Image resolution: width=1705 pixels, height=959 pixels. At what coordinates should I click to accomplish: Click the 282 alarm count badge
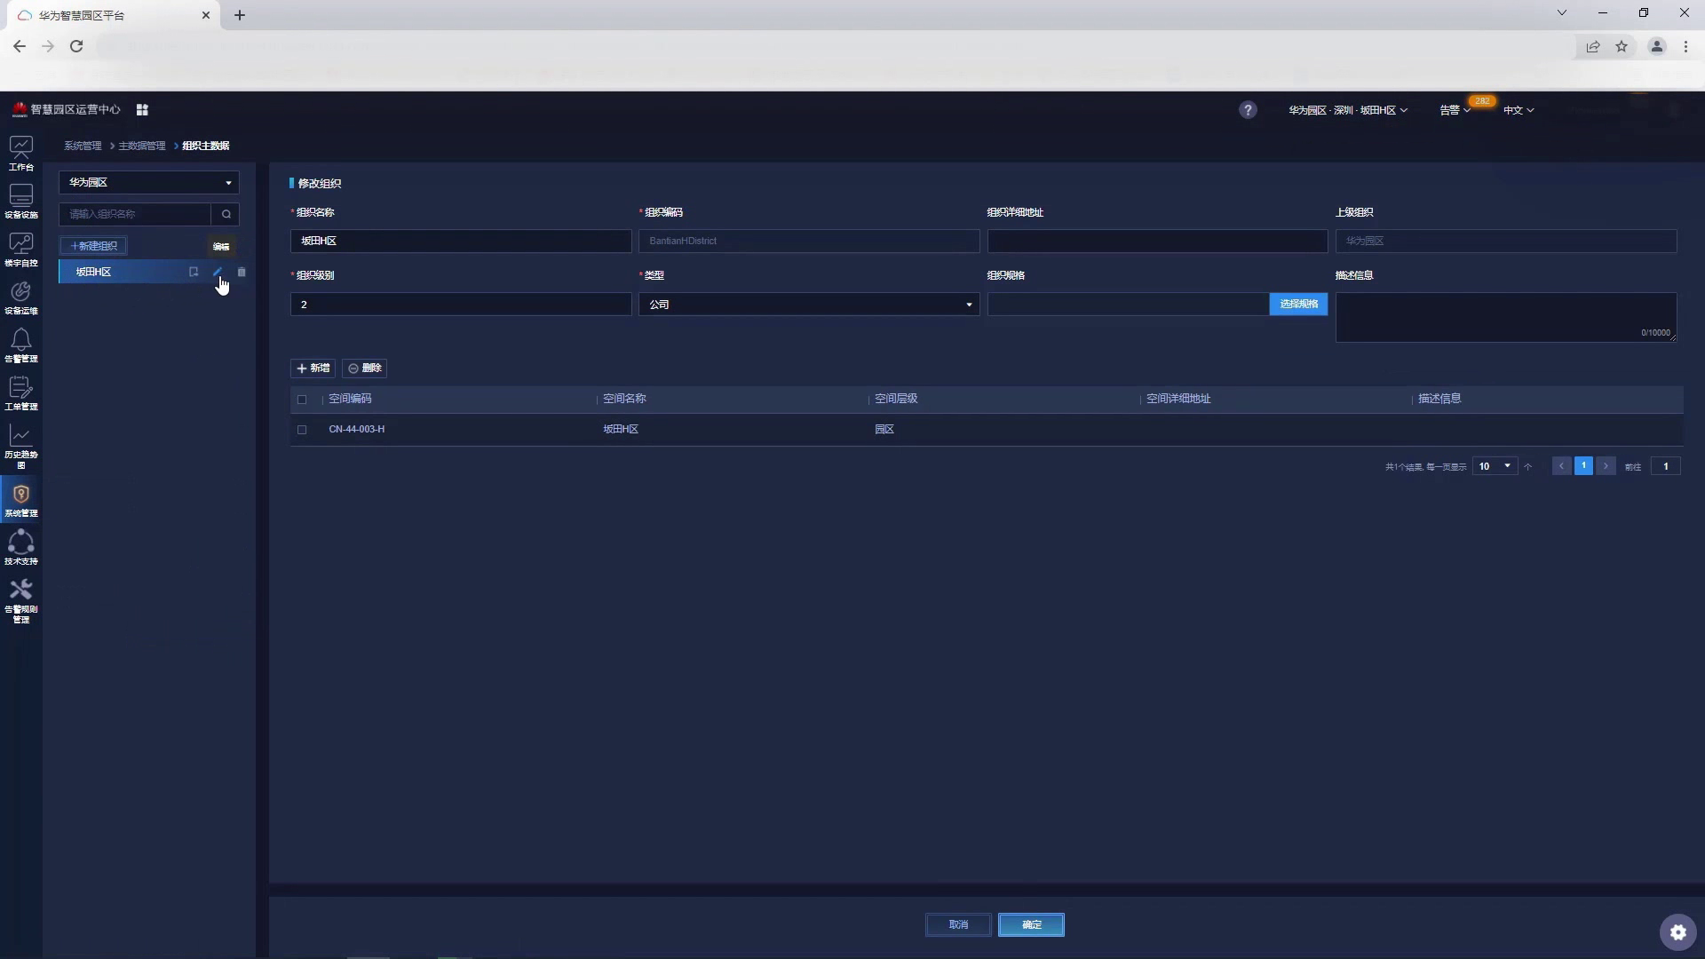[1482, 100]
